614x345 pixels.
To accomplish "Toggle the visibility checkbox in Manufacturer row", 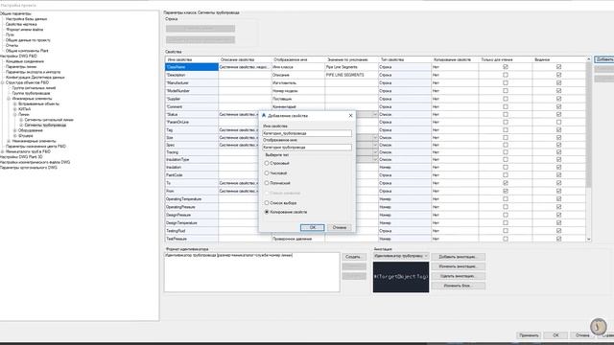I will 558,83.
